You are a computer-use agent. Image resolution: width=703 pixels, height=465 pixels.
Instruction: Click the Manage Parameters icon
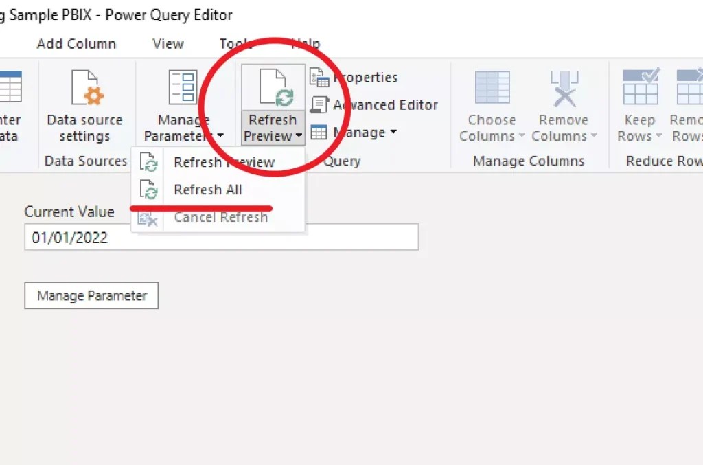point(183,86)
